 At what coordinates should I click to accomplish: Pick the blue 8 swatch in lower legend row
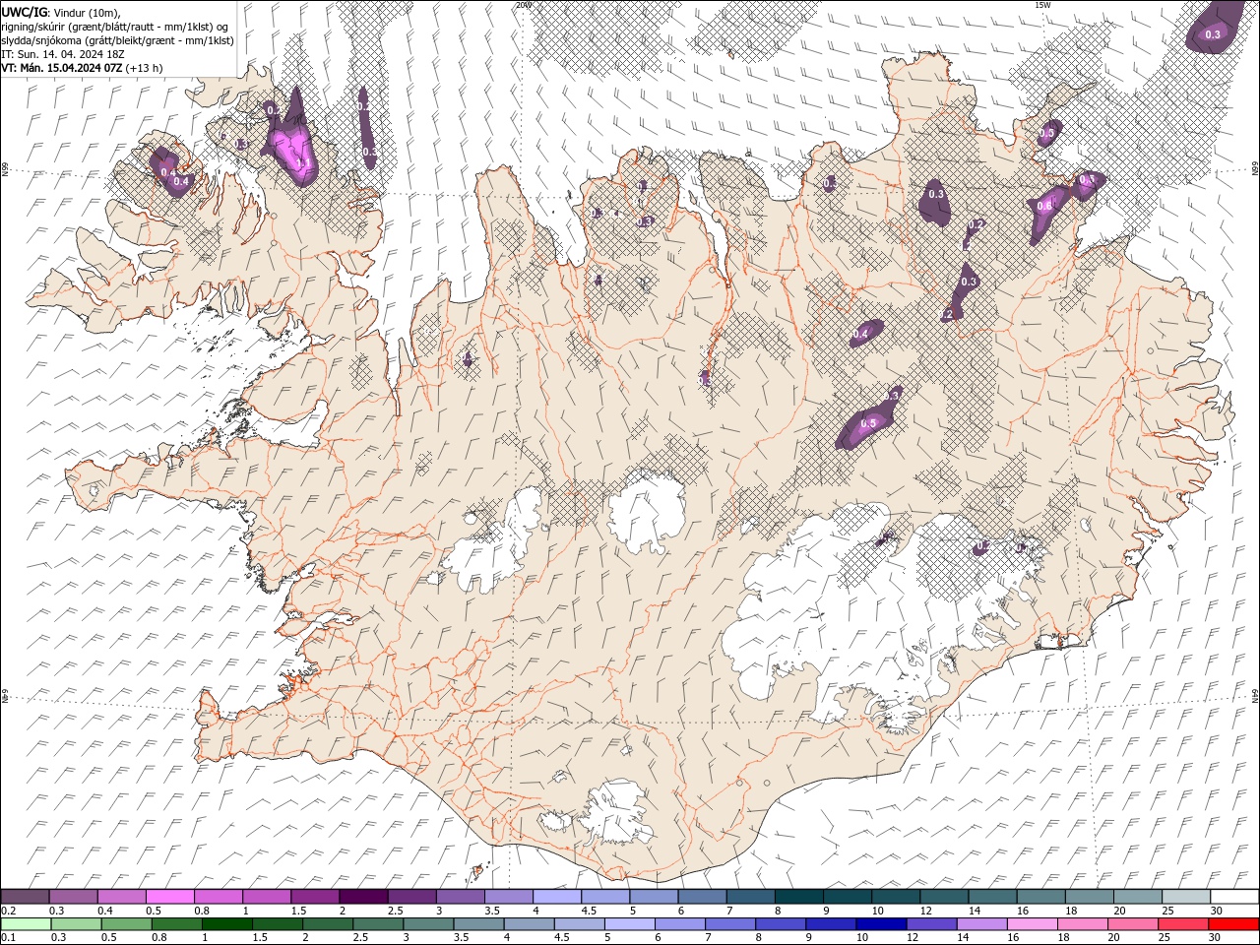click(x=781, y=924)
